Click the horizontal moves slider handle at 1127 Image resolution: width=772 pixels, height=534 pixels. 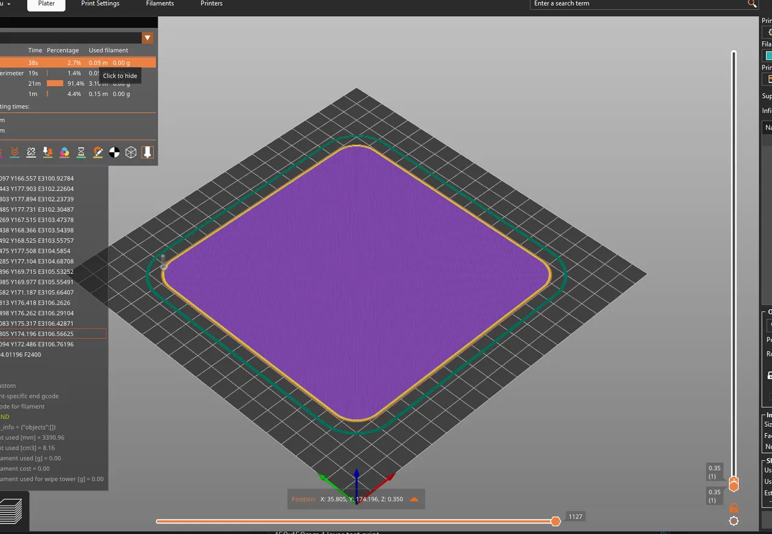[555, 521]
